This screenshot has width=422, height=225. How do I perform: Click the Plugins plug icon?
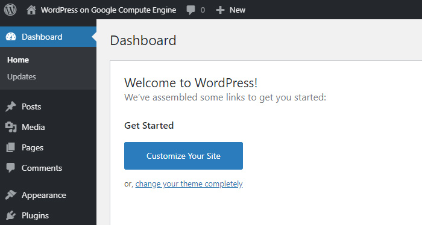[11, 215]
